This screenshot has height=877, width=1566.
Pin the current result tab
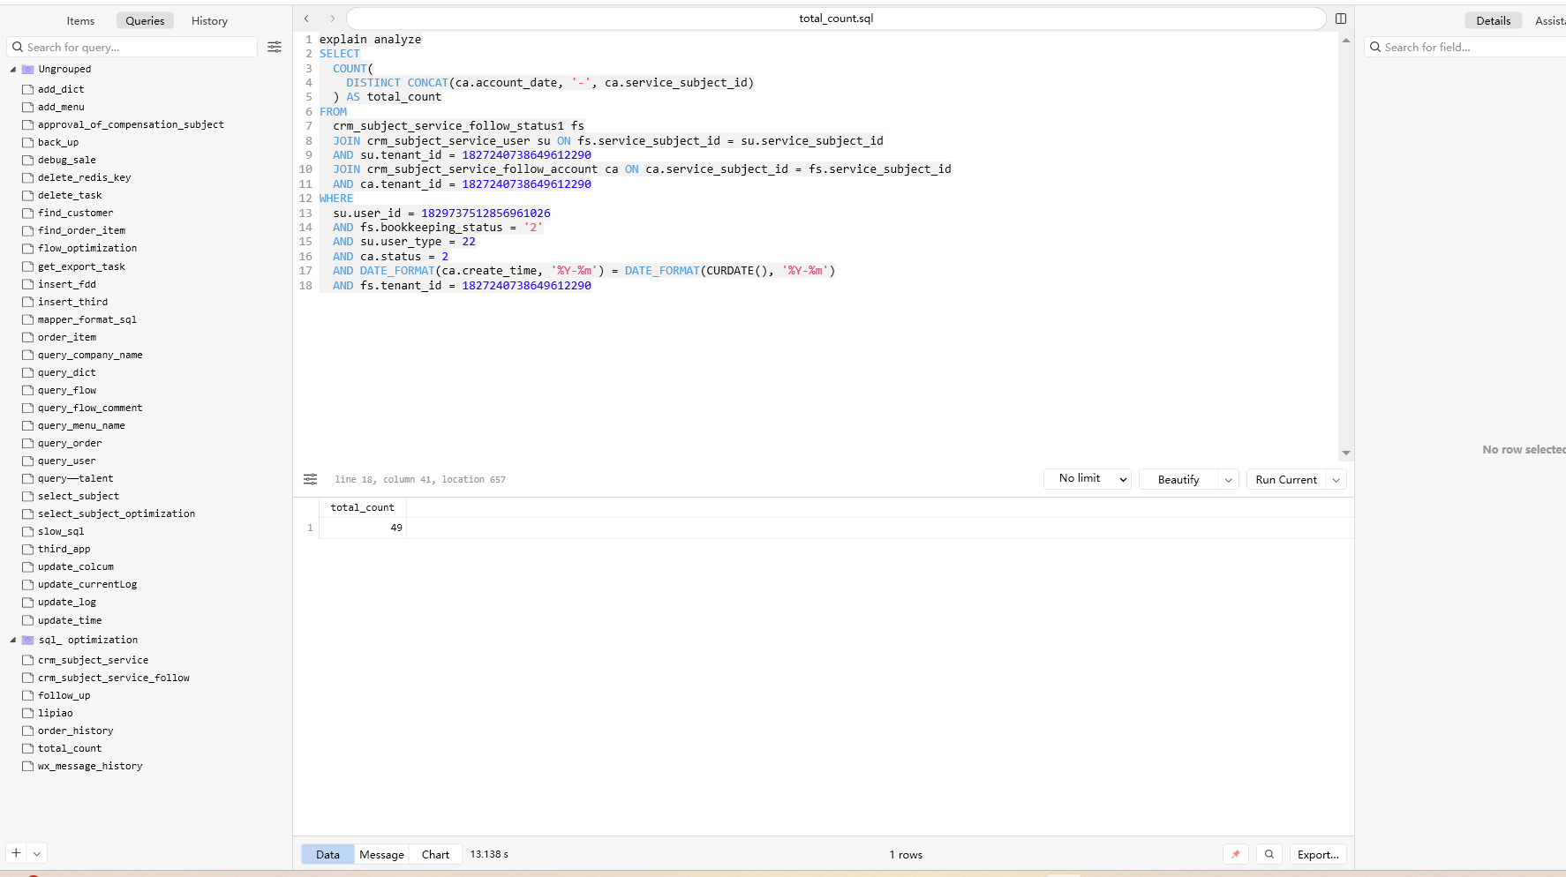pyautogui.click(x=1235, y=854)
